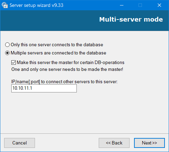Go to previous step with '<< Back'
Image resolution: width=169 pixels, height=152 pixels.
114,143
